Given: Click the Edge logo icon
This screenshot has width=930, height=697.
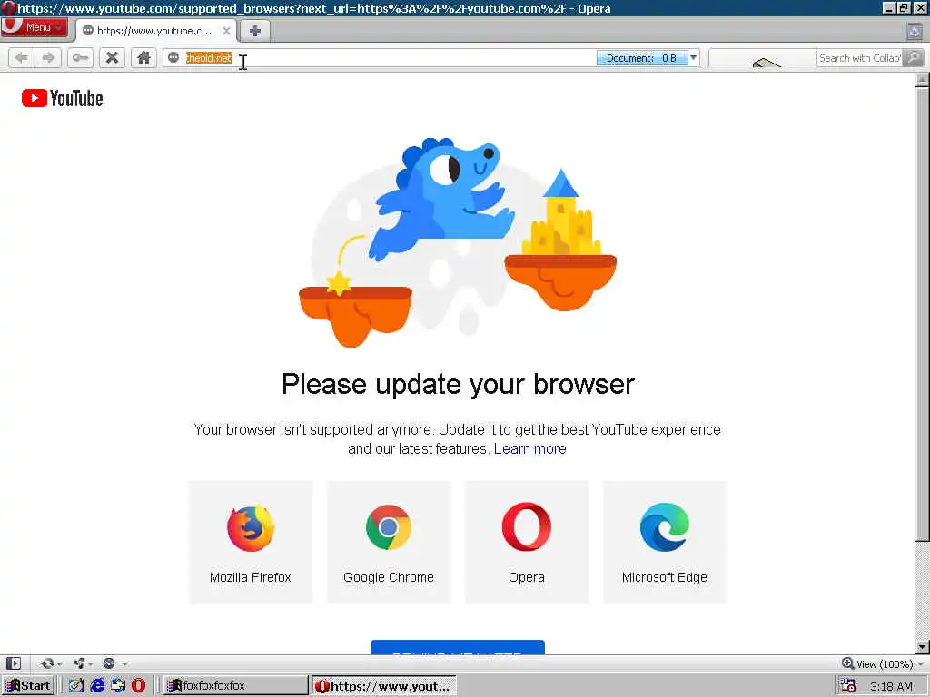Looking at the screenshot, I should tap(664, 527).
